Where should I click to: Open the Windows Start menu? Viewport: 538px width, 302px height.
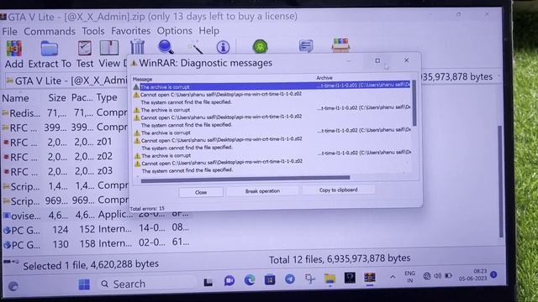tap(84, 284)
